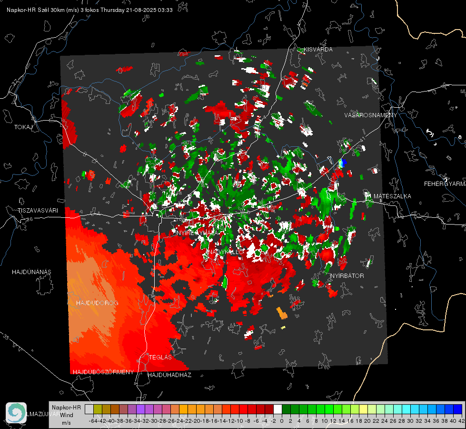Select the HAJDÚBÖSZÖRMÉNY label
Screen dimensions: 466x429
pos(103,372)
